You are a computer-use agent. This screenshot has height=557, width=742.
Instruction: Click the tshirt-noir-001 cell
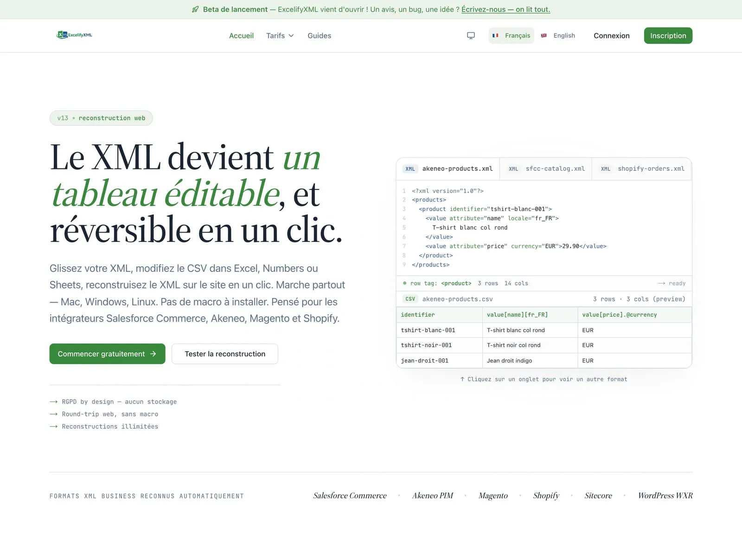coord(440,345)
